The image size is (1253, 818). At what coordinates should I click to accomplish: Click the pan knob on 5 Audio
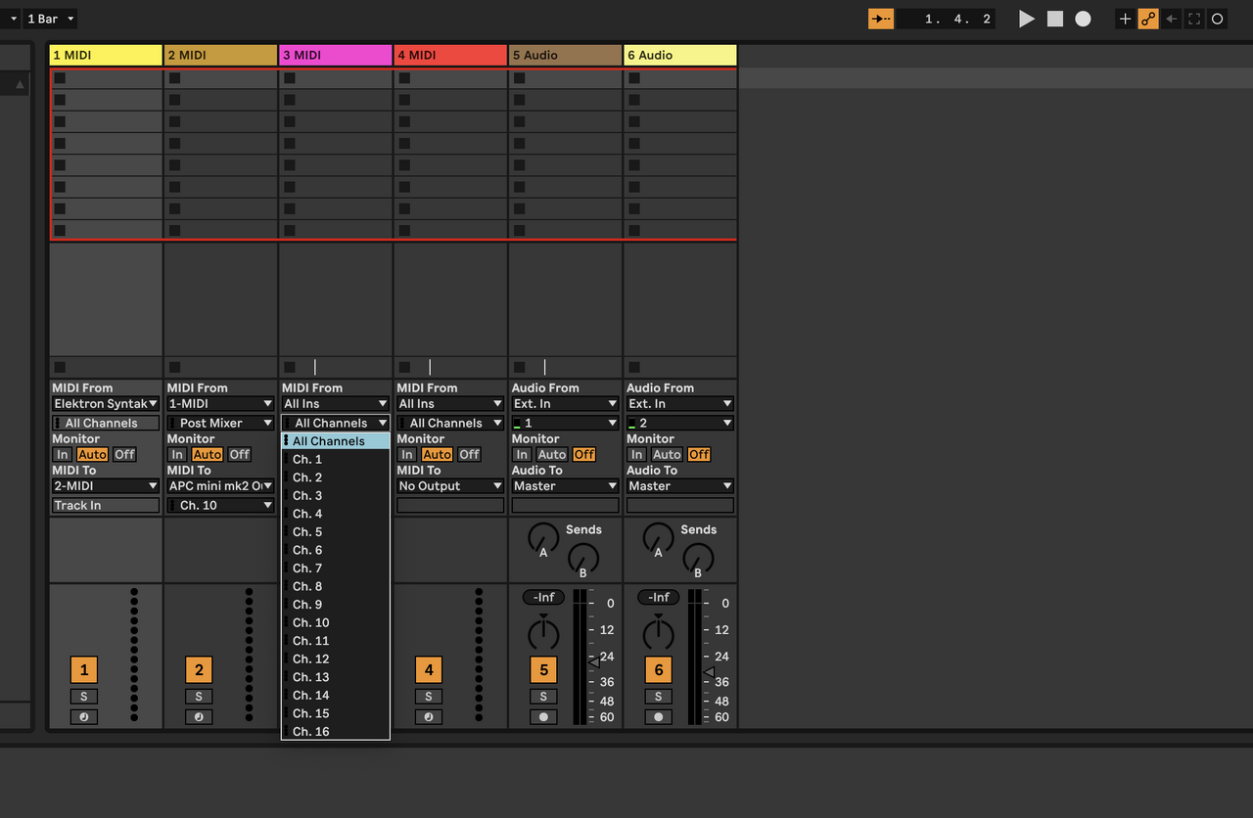coord(543,633)
